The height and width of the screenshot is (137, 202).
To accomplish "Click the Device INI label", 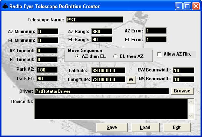I will tap(22, 102).
